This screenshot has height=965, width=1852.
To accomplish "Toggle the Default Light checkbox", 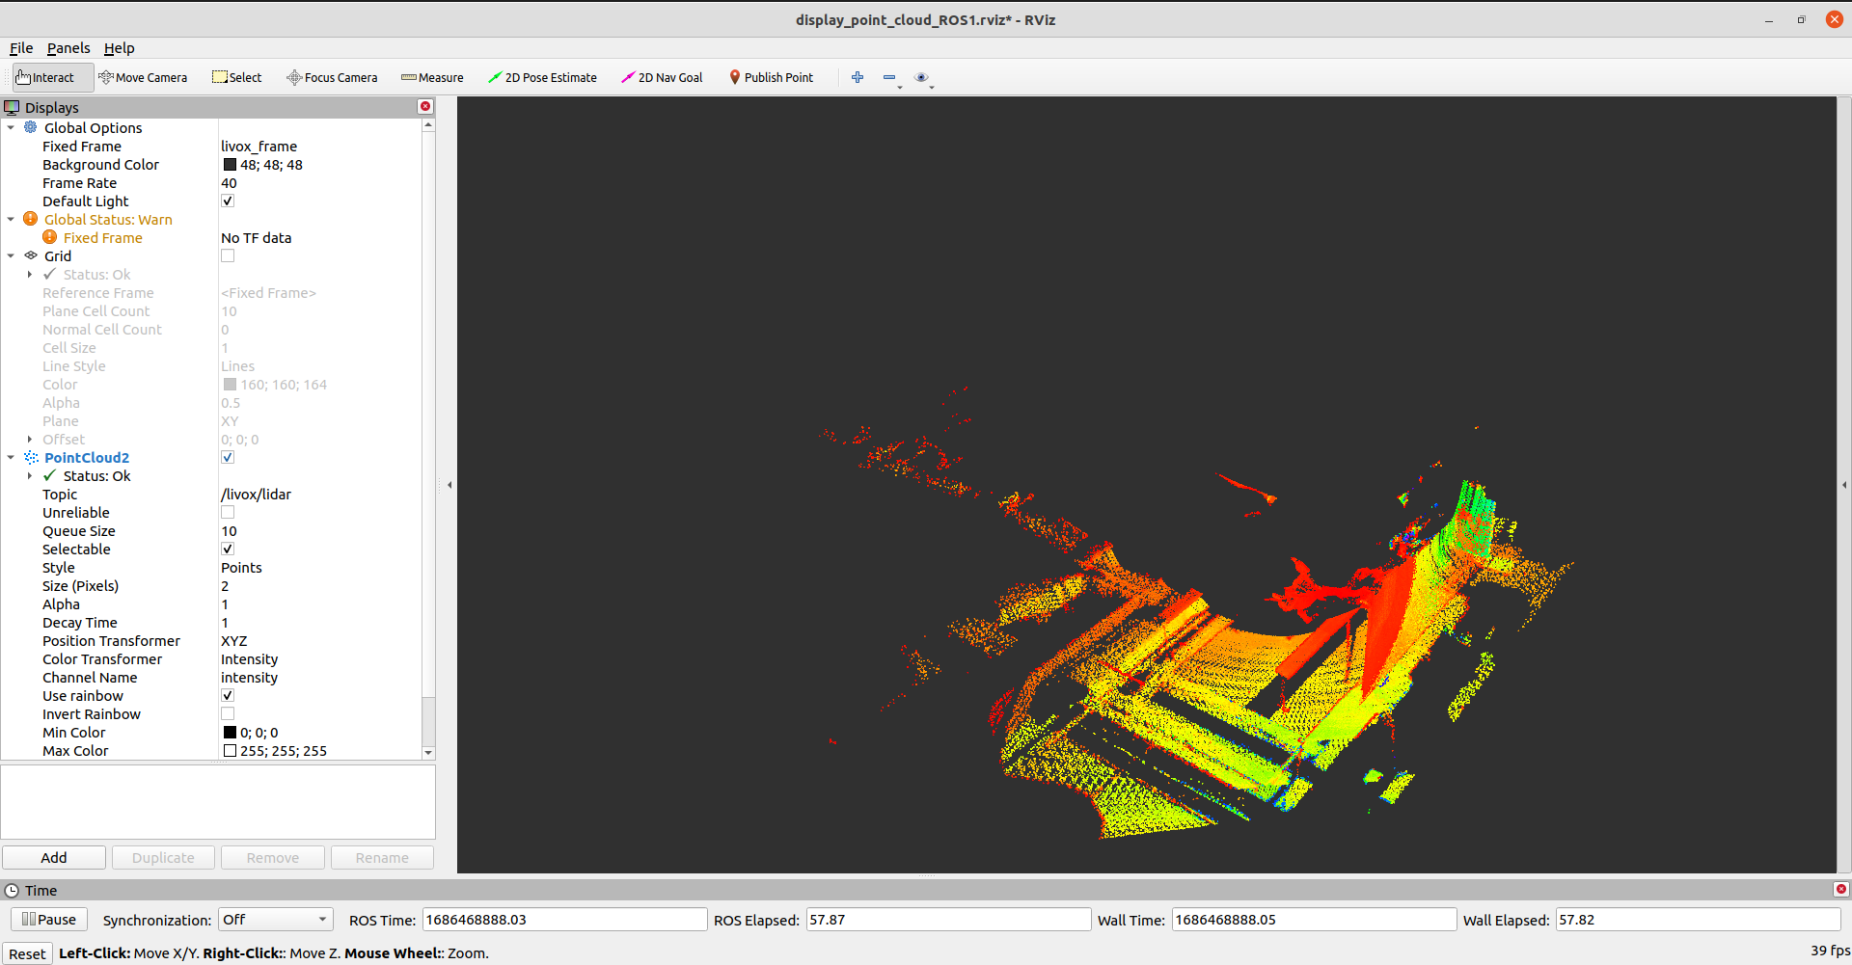I will tap(228, 201).
